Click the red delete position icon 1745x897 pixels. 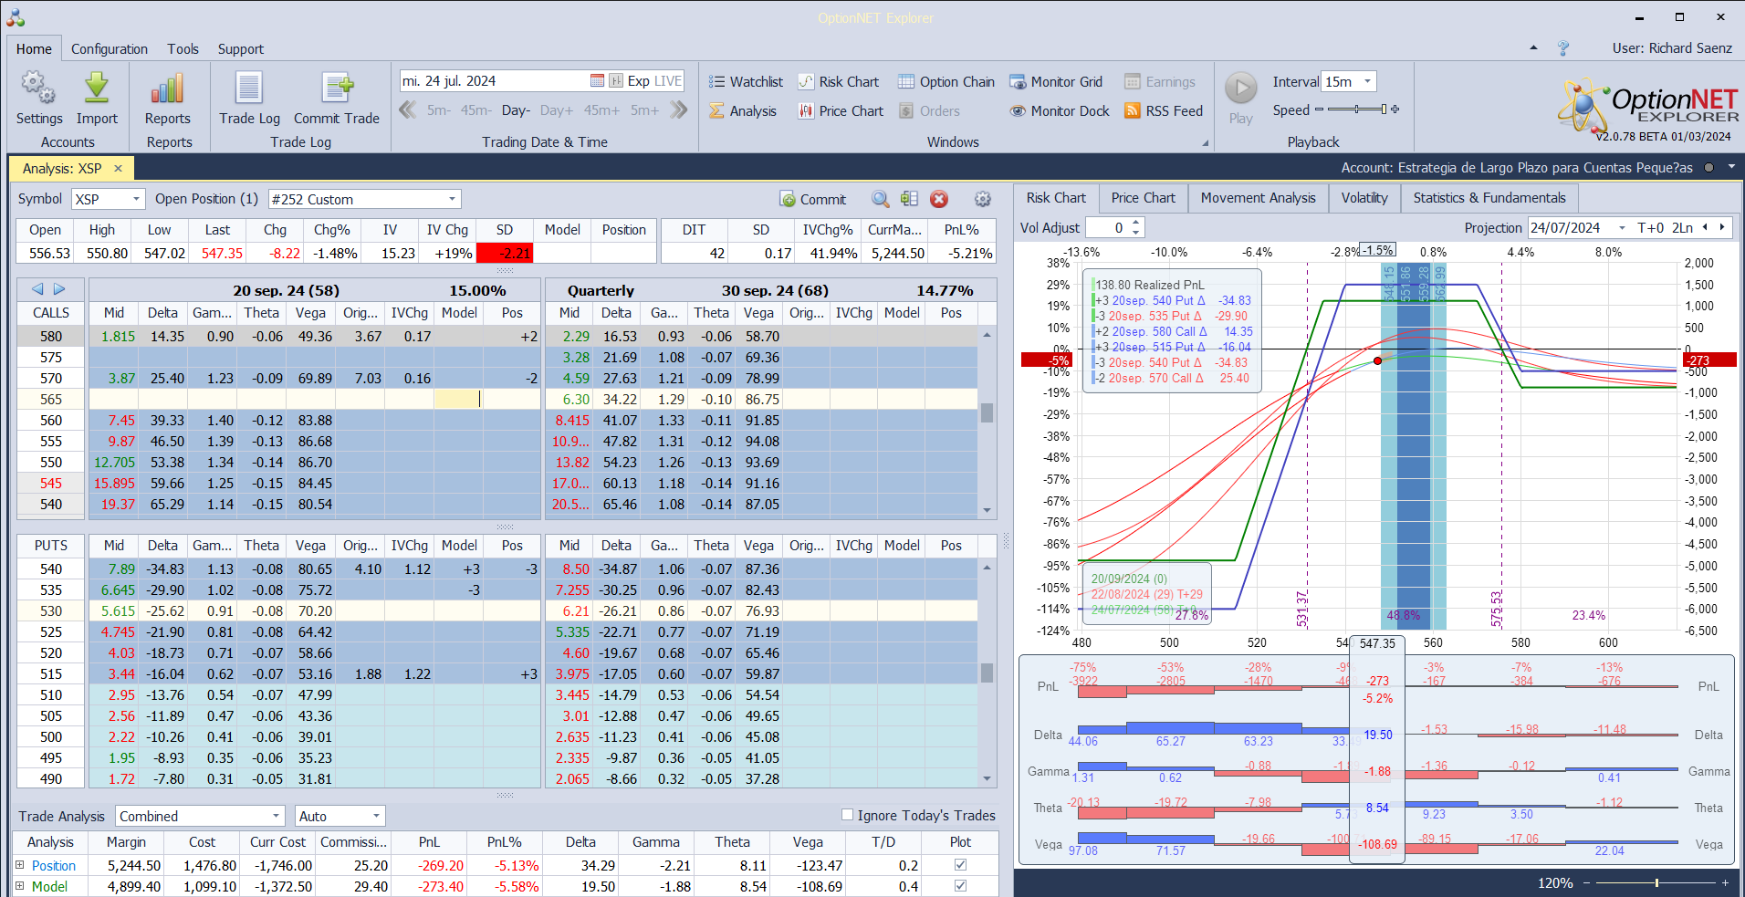[x=939, y=200]
